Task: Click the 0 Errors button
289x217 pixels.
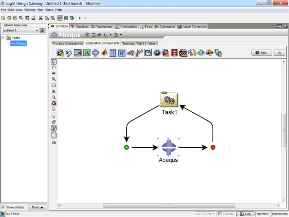Action: click(226, 214)
